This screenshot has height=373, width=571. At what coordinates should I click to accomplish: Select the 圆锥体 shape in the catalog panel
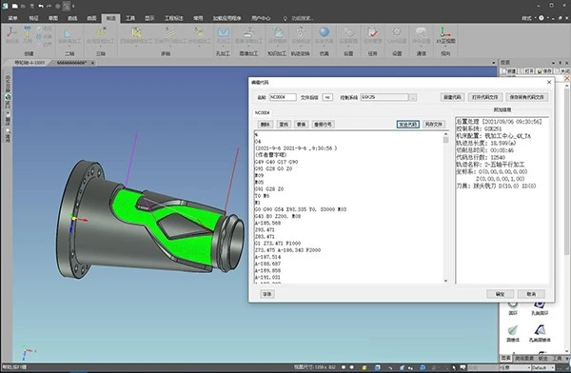click(x=513, y=333)
